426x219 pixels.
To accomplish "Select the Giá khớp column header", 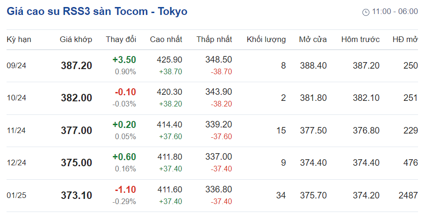I will (x=76, y=39).
